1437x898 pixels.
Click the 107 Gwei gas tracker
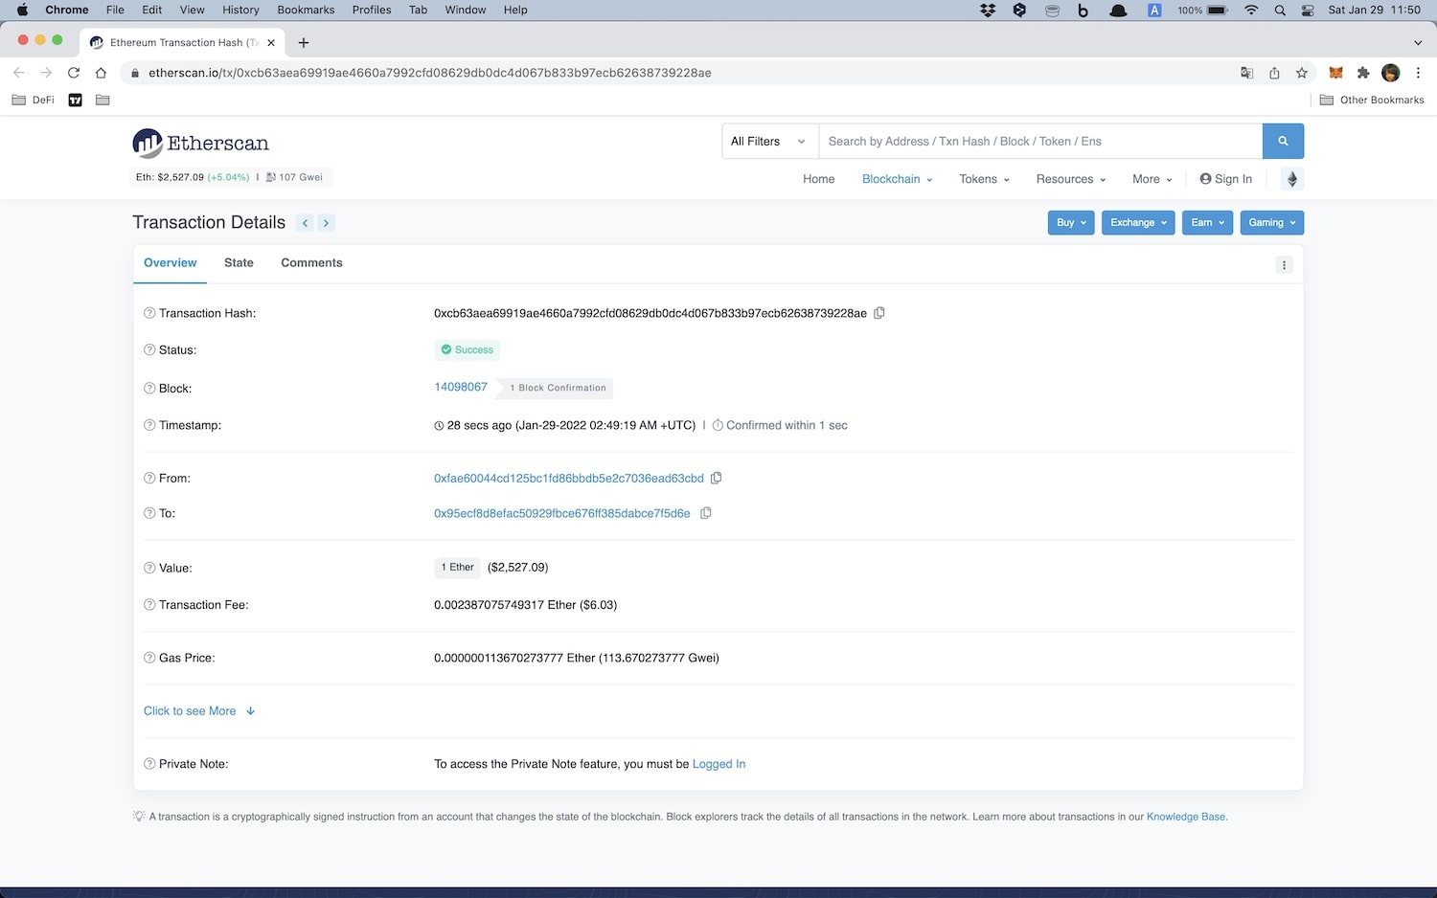(294, 177)
